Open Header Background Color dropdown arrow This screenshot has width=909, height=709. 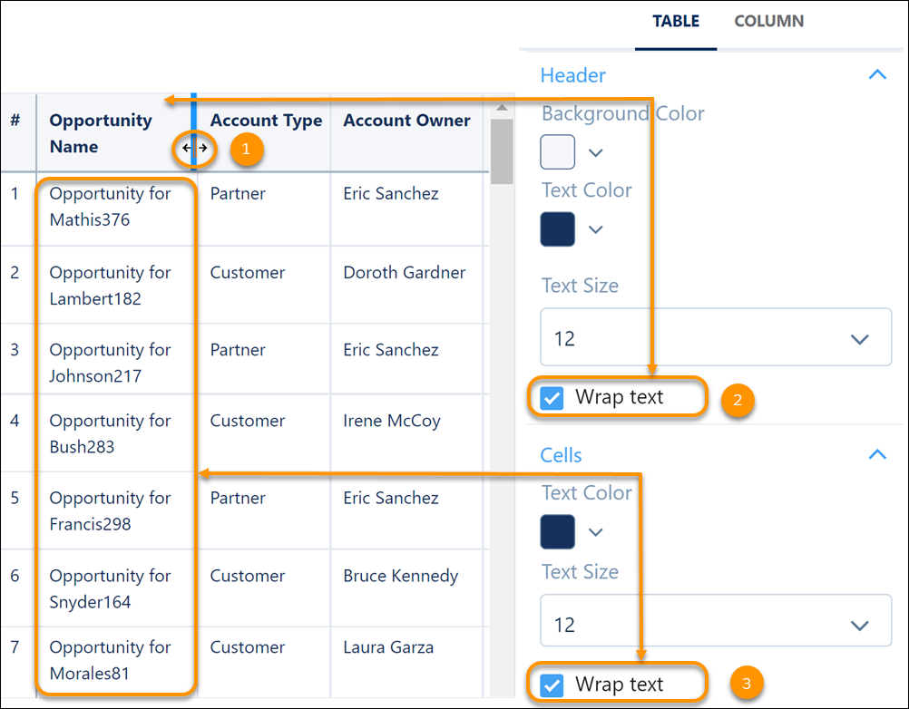pos(595,152)
